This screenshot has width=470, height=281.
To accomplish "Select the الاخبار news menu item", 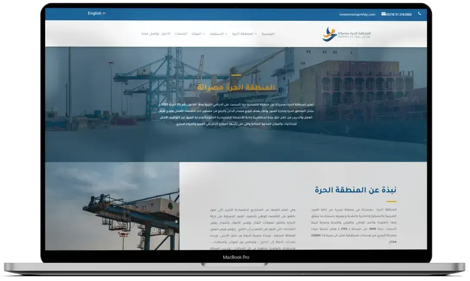I will pyautogui.click(x=166, y=34).
